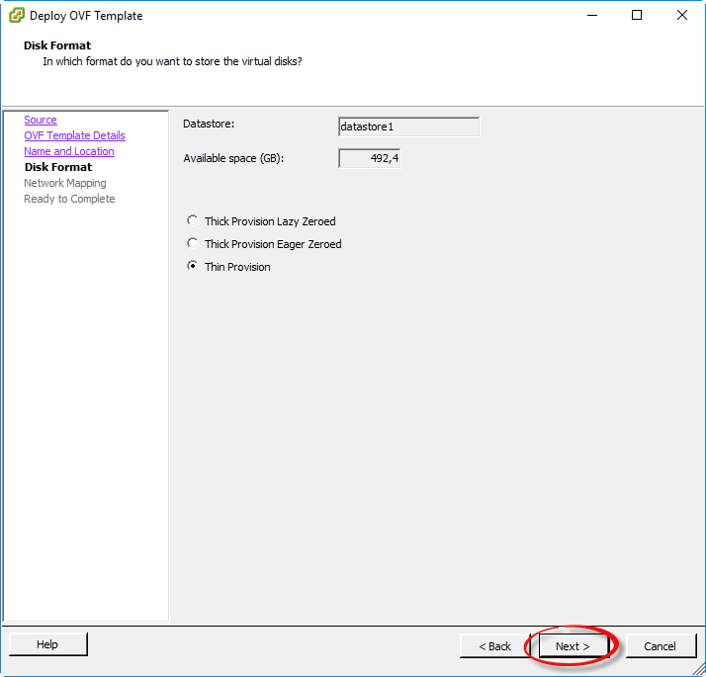This screenshot has width=706, height=677.
Task: Click the vSphere icon in the title bar
Action: click(17, 16)
